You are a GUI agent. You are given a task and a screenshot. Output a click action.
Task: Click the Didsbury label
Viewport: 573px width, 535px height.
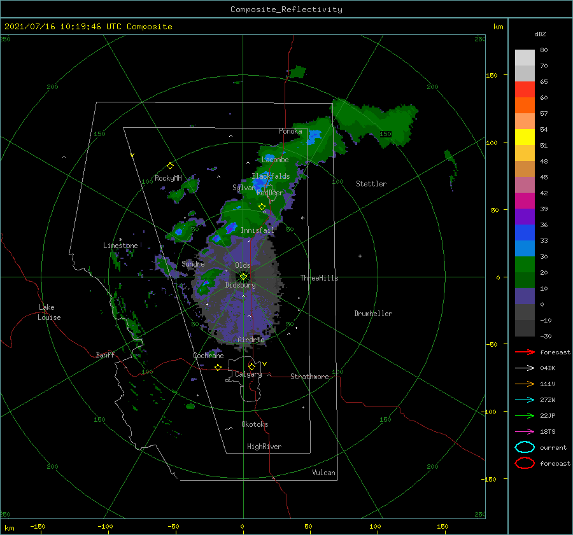[x=240, y=285]
